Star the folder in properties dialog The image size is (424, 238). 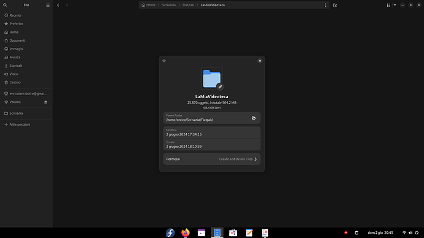164,61
